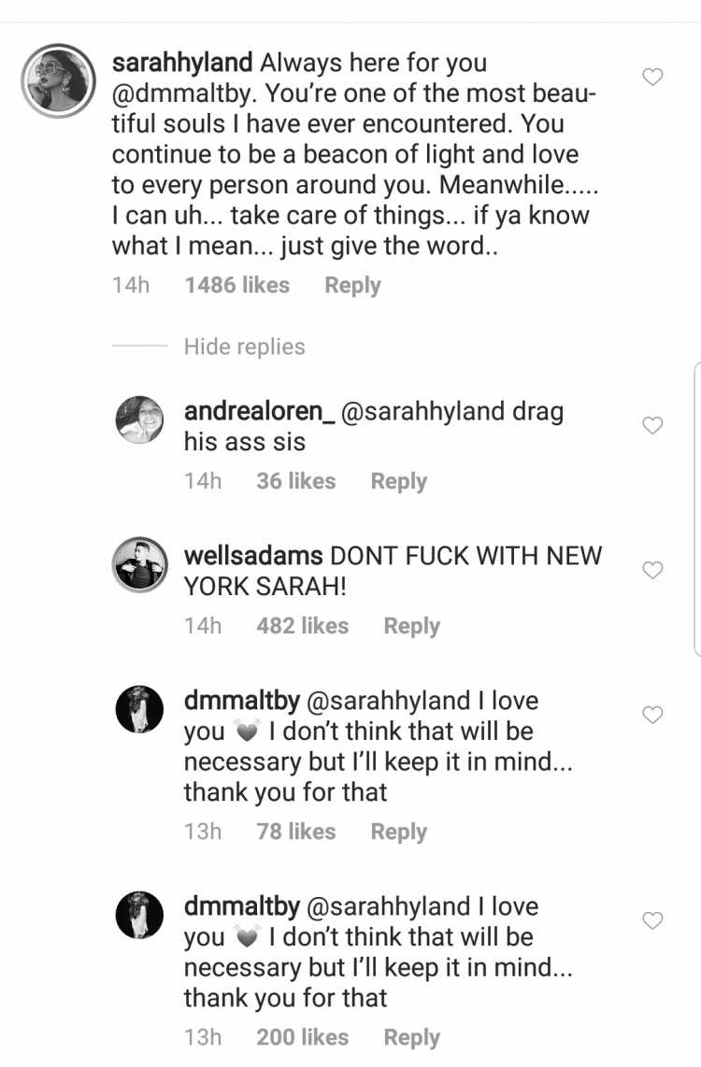Open wellsadams username link
Image resolution: width=701 pixels, height=1067 pixels.
[x=253, y=556]
